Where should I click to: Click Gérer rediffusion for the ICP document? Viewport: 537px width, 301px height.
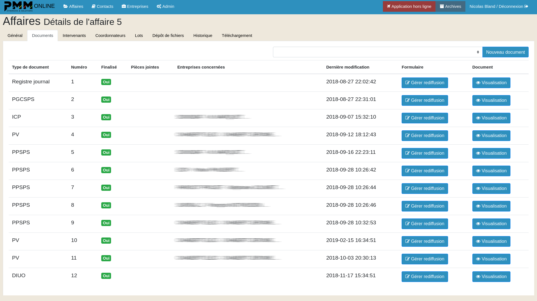(x=425, y=118)
